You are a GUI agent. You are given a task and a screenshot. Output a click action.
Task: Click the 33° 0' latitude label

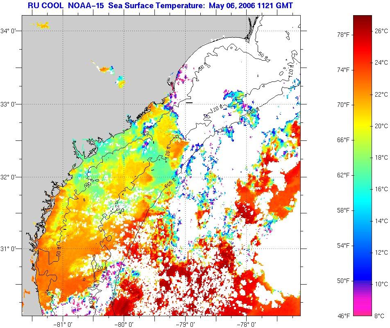[x=11, y=104]
